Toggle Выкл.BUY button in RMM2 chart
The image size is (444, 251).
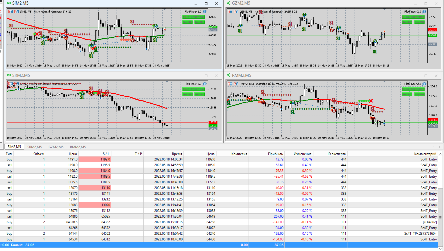click(407, 94)
